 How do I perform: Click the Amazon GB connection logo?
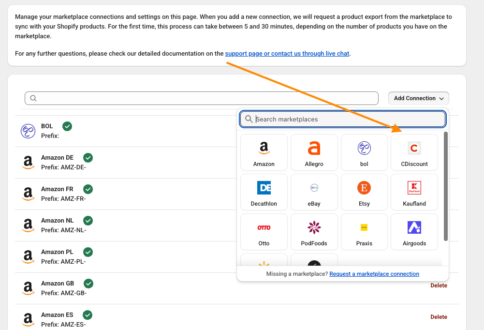coord(28,288)
